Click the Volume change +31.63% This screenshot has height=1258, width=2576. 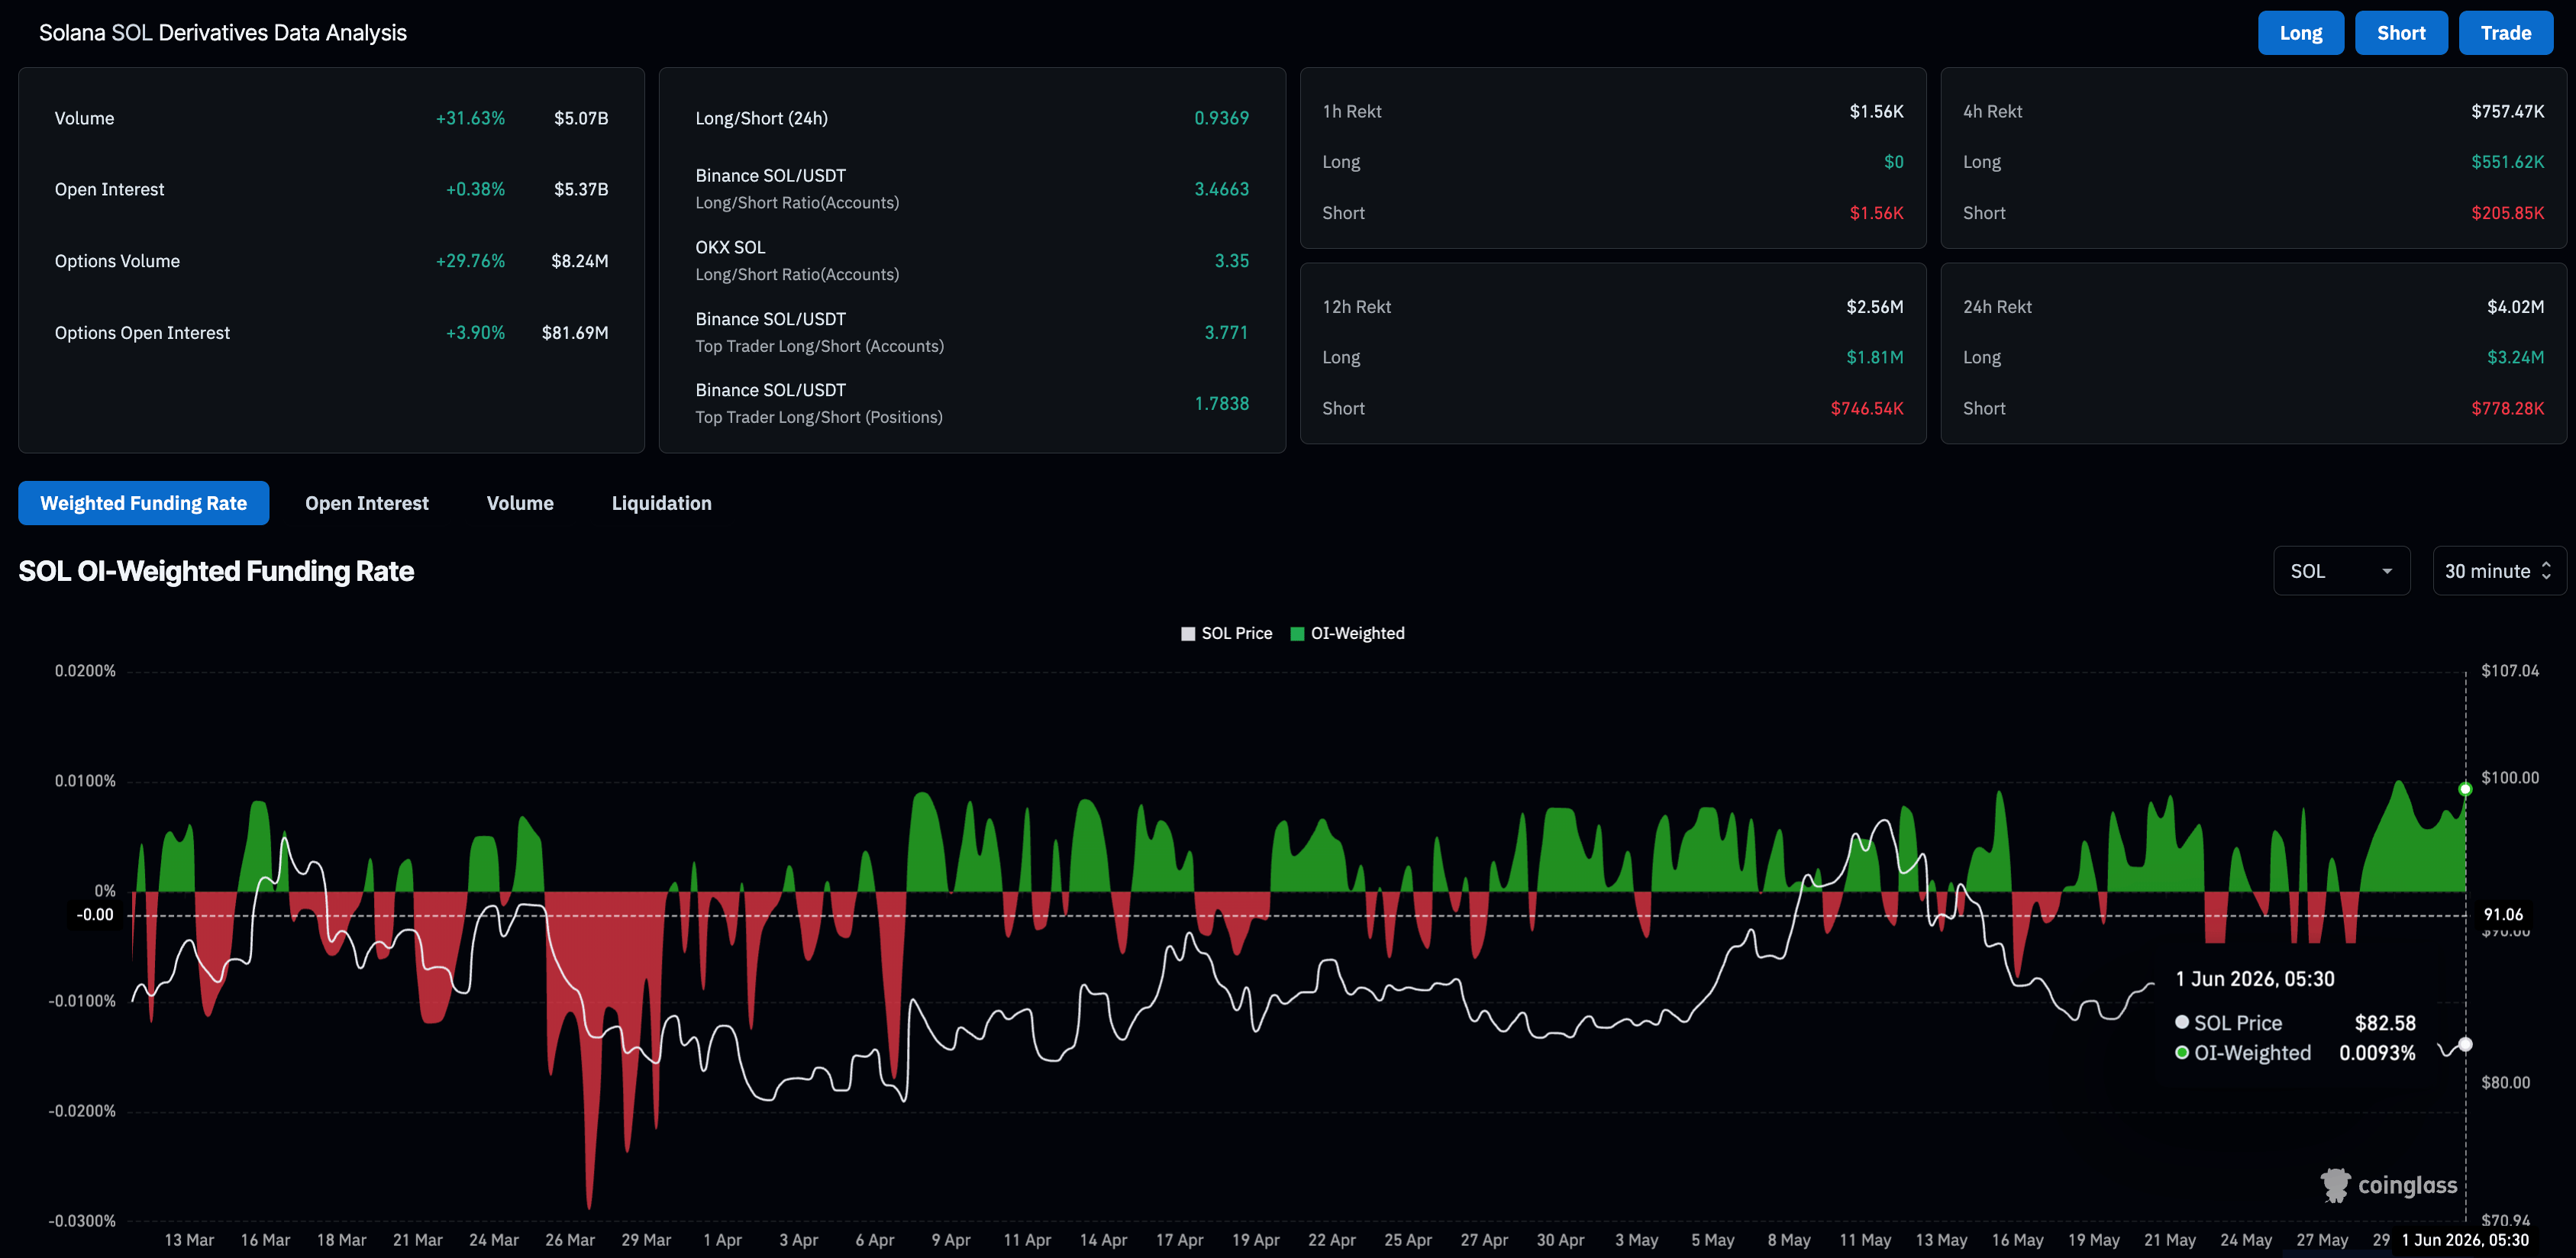pos(470,118)
